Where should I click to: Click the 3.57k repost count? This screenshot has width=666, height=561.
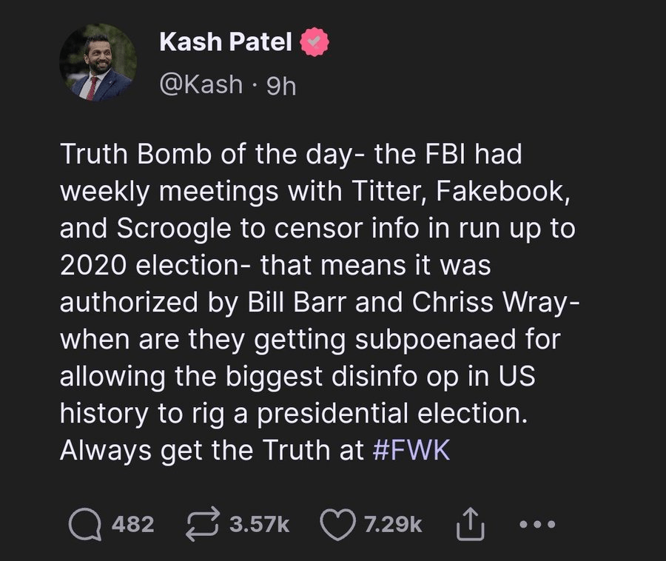[x=259, y=525]
